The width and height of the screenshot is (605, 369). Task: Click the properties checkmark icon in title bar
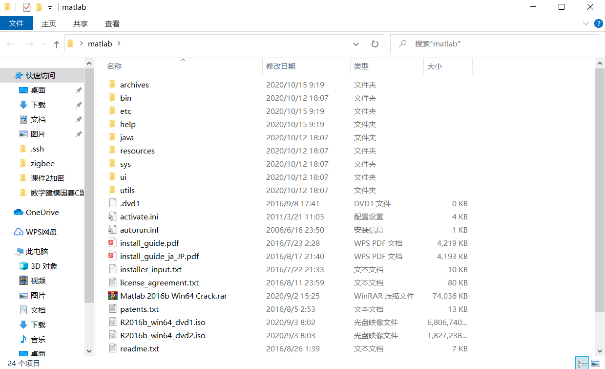point(27,7)
